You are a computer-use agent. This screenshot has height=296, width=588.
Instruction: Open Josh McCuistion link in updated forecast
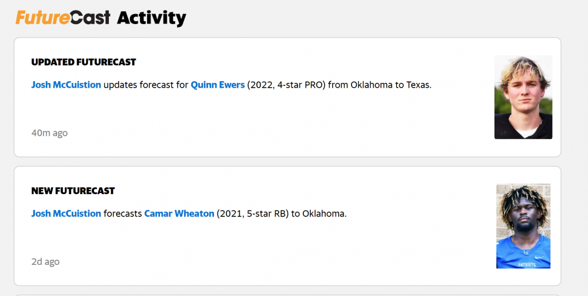(66, 85)
